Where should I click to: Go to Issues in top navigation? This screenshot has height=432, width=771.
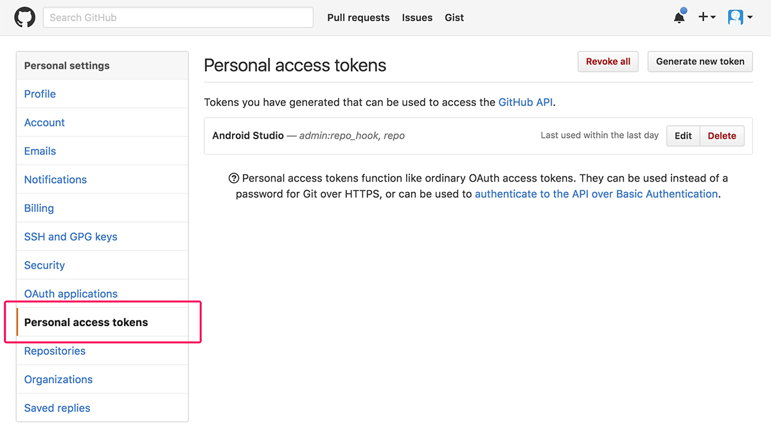417,17
